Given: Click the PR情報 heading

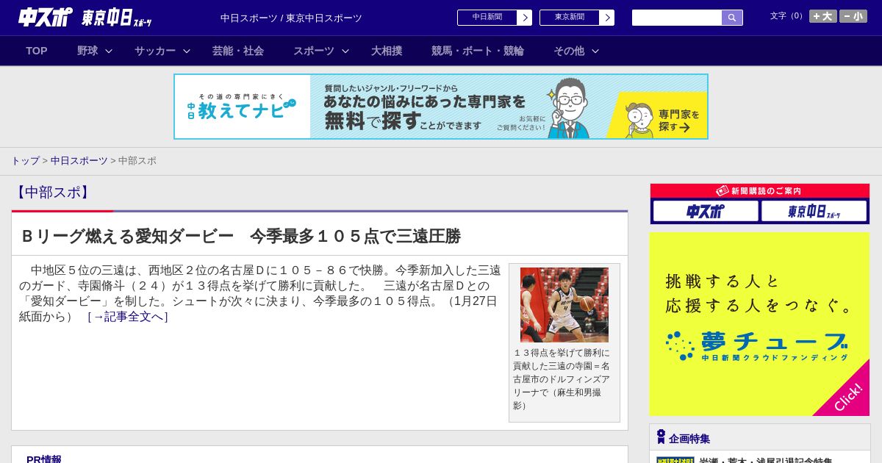Looking at the screenshot, I should [x=44, y=459].
